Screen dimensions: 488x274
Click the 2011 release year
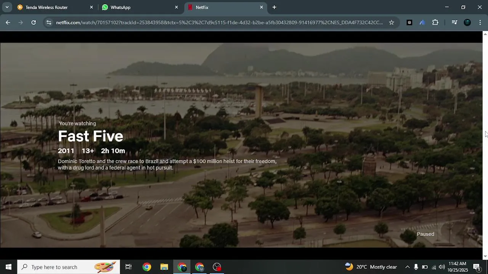coord(66,151)
